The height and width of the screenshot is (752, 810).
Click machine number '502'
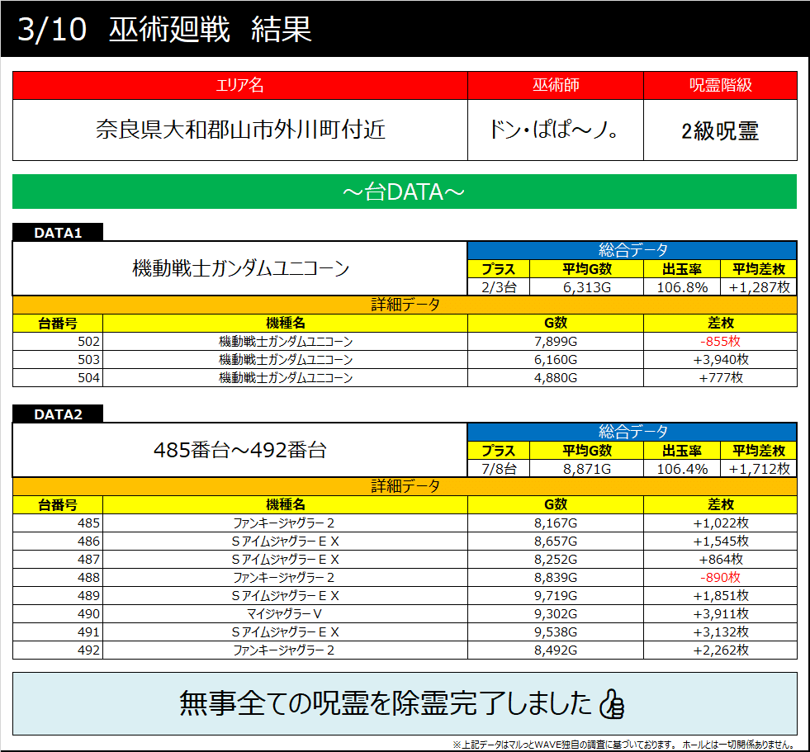[88, 342]
